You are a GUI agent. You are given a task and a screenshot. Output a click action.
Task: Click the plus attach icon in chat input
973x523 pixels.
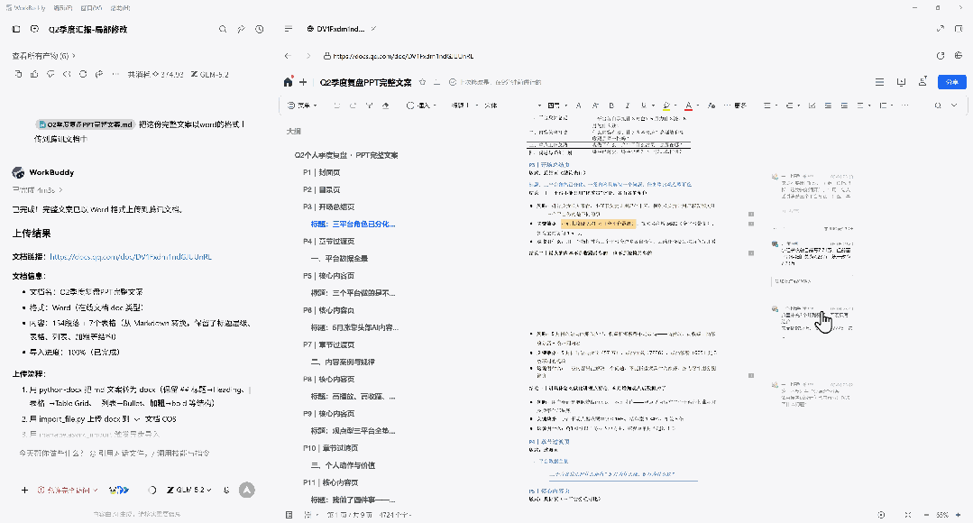pyautogui.click(x=24, y=491)
